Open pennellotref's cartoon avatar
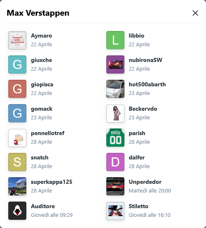This screenshot has width=206, height=228. click(x=17, y=138)
